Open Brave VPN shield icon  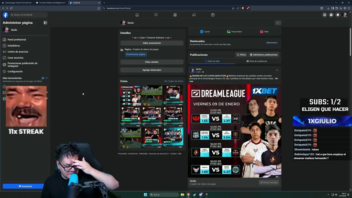click(x=345, y=8)
